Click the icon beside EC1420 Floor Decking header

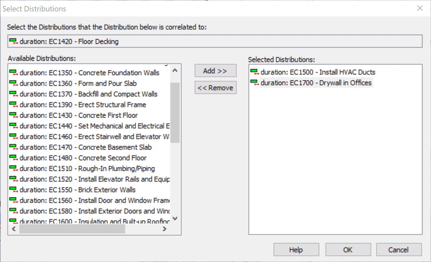pos(13,41)
